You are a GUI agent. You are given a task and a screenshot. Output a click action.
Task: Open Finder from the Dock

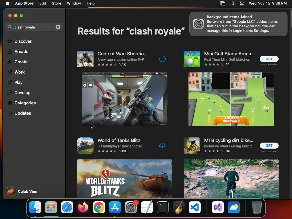coord(35,207)
